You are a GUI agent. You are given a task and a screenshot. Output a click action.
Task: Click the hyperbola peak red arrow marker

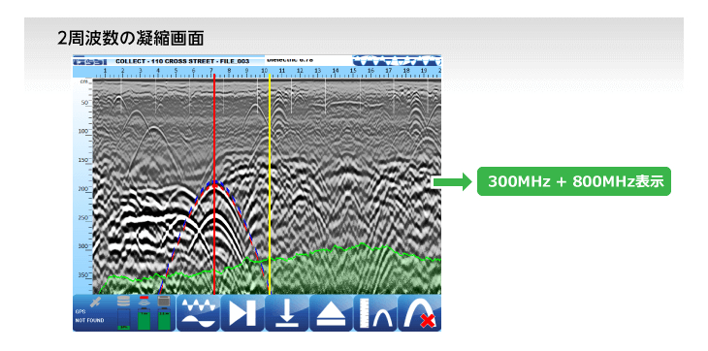pos(214,184)
